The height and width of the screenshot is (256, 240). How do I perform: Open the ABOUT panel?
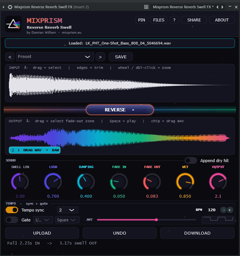point(222,20)
